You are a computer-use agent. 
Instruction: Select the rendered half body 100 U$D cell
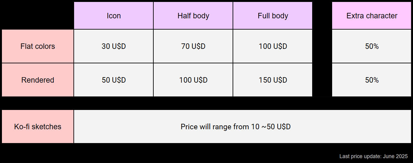click(193, 80)
